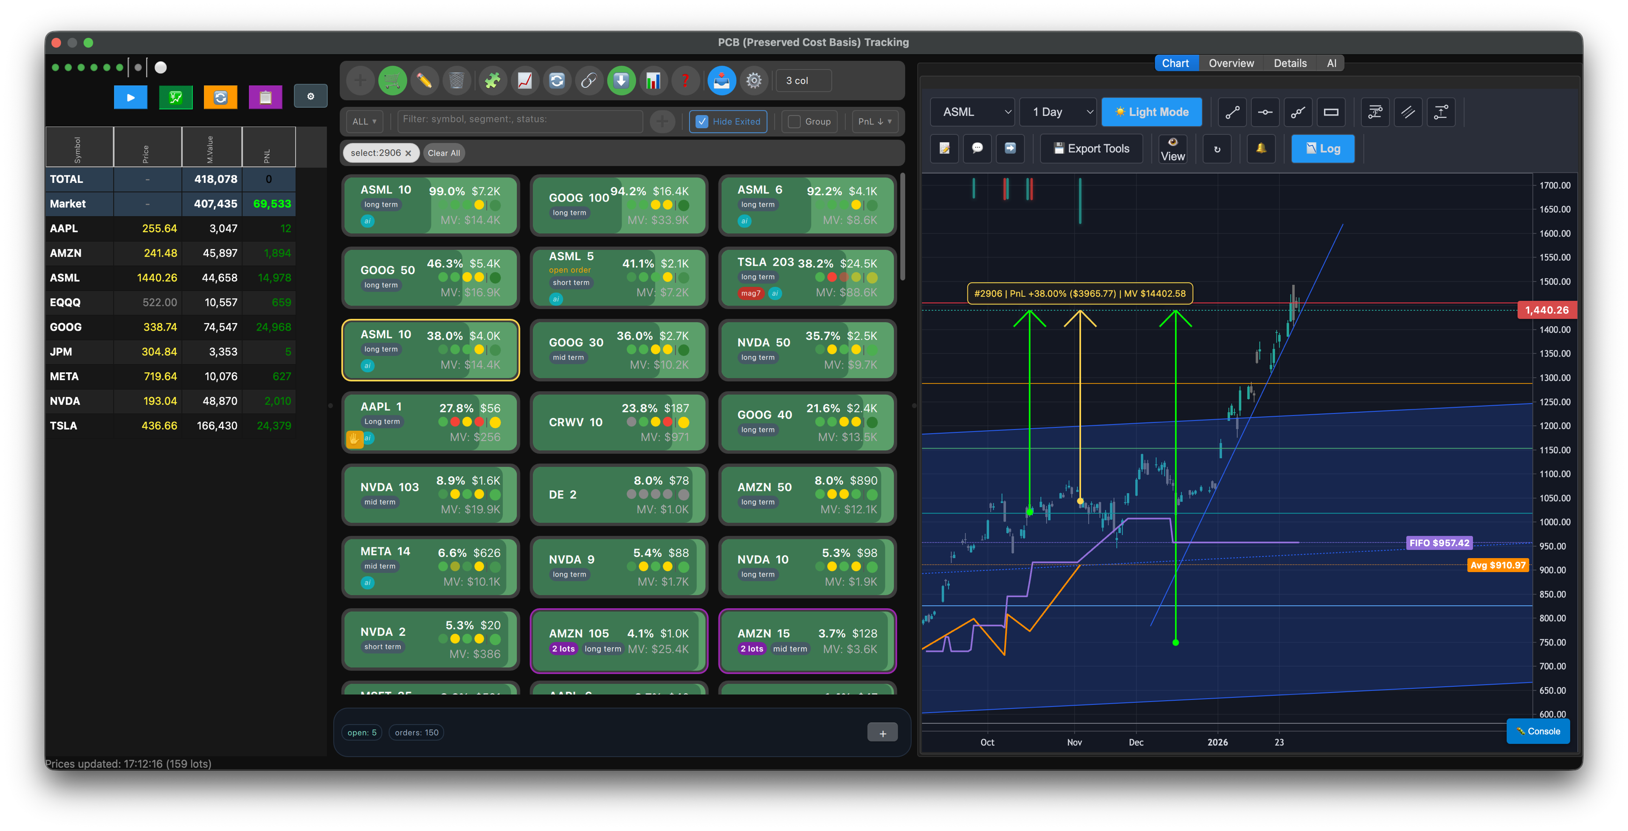Click the plus button beside orders count

(x=882, y=733)
